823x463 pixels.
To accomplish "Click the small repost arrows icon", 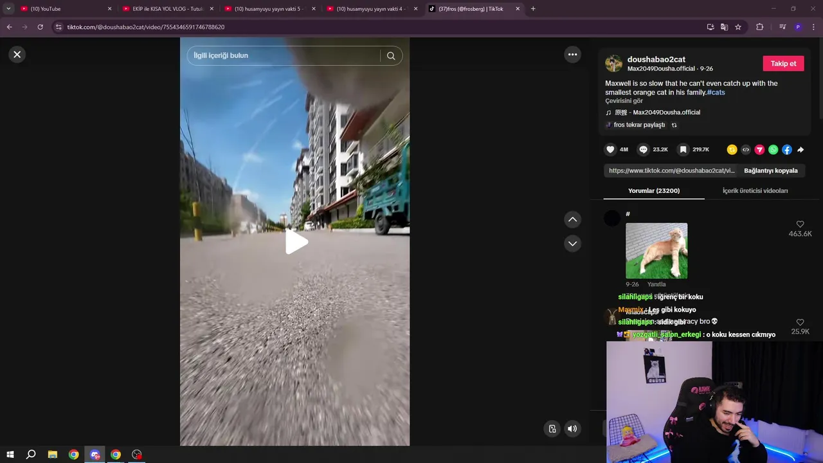I will (674, 125).
